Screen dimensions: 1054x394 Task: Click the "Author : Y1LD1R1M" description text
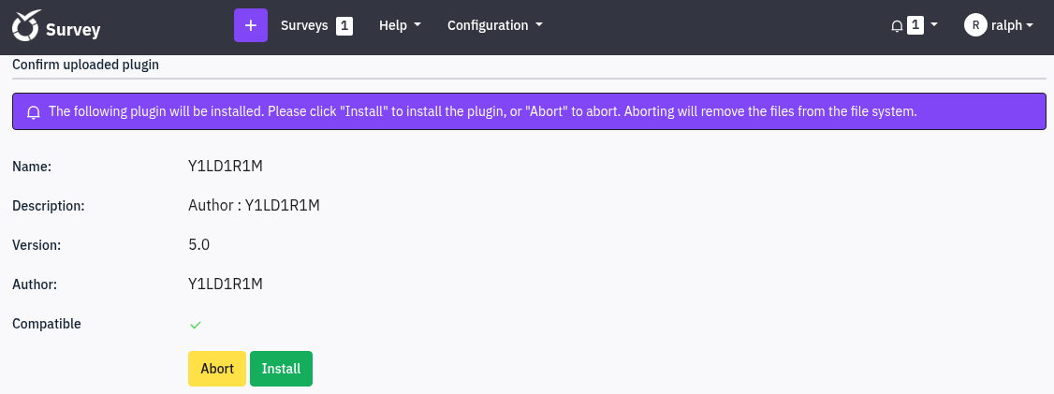coord(255,205)
